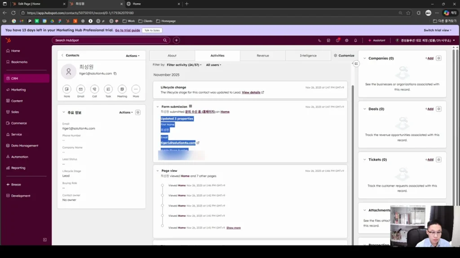This screenshot has height=258, width=460.
Task: Add a ticket with +Add
Action: 429,159
